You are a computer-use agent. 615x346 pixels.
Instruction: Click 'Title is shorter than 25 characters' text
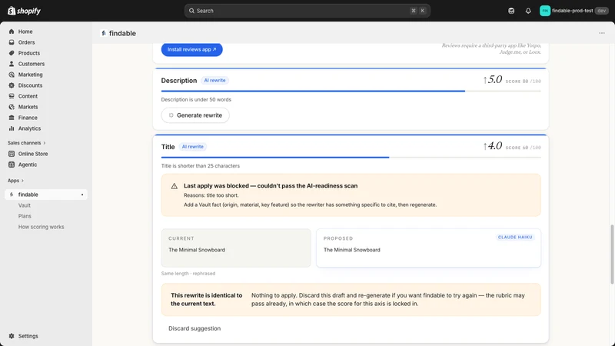click(201, 166)
